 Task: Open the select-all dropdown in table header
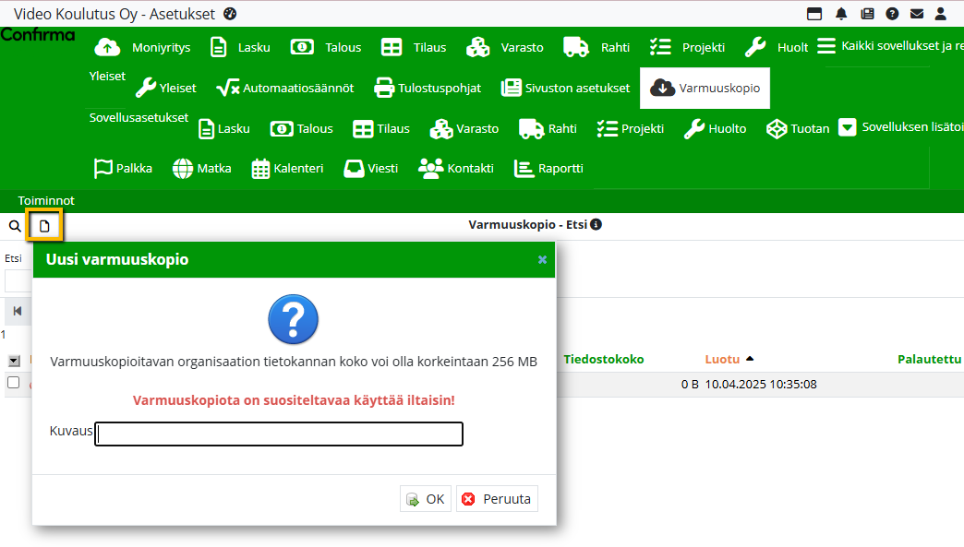(14, 361)
